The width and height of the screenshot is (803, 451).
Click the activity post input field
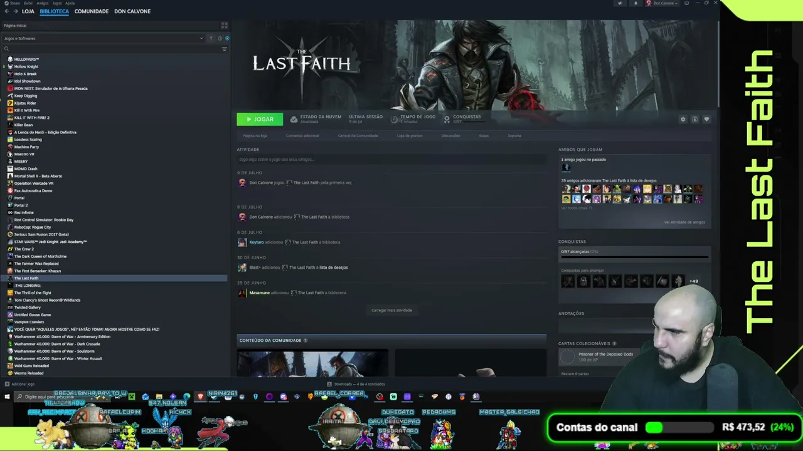click(x=391, y=159)
